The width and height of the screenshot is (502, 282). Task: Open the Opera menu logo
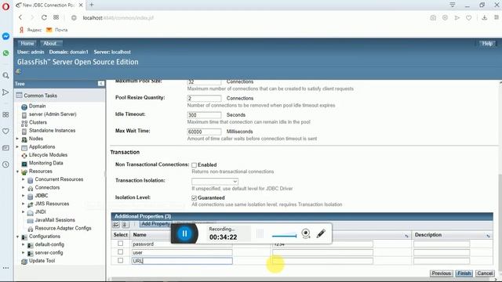tap(5, 6)
